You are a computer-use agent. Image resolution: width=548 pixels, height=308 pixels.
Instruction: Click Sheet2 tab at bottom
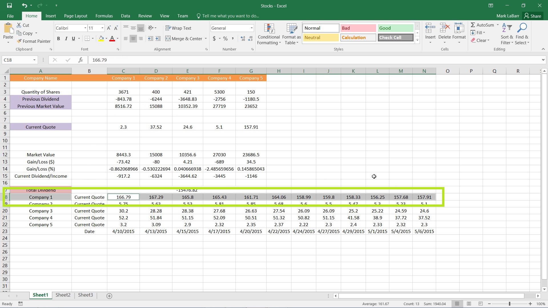coord(63,295)
